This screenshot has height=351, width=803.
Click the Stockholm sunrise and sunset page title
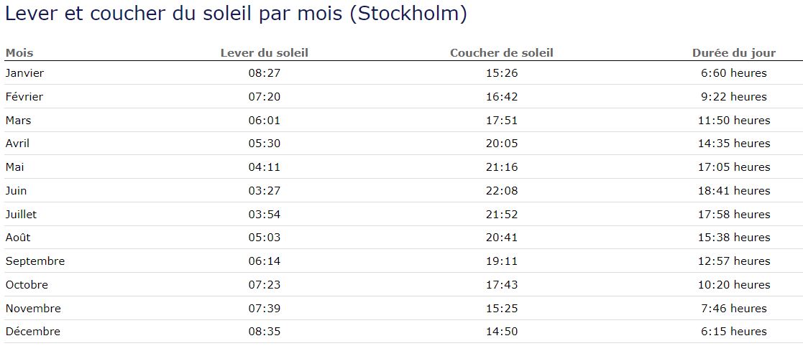(236, 14)
